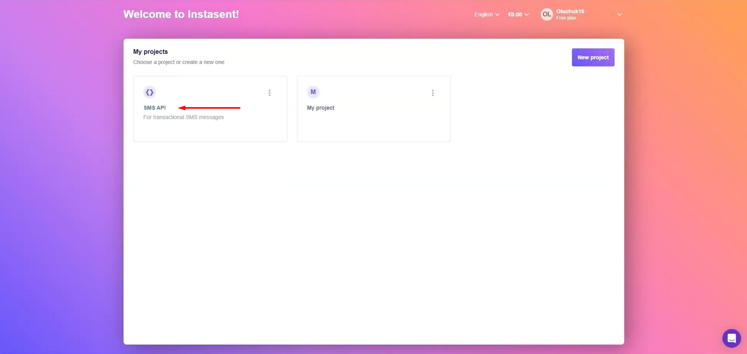Open SMS API project three-dot menu
Viewport: 747px width, 354px height.
270,93
